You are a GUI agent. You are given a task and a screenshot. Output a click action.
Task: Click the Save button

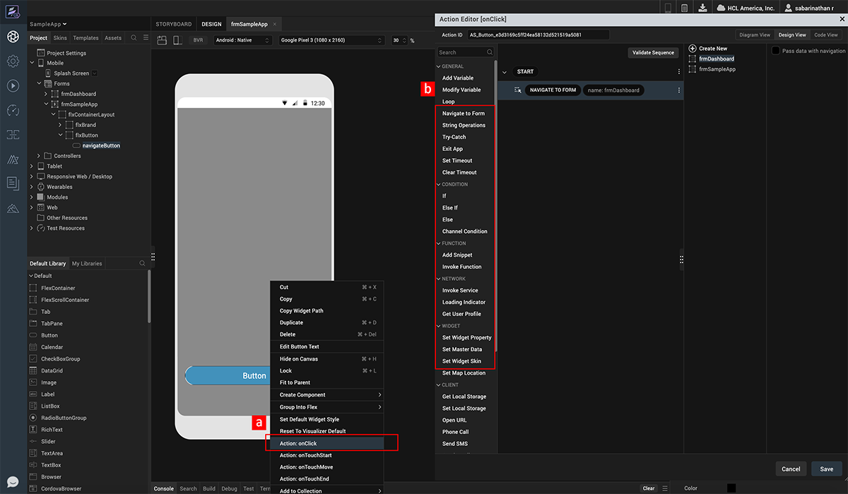click(826, 469)
